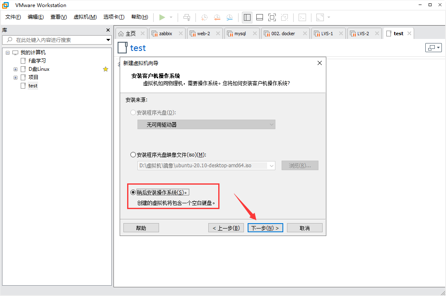Expand the 项目 folder
446x296 pixels.
point(16,77)
